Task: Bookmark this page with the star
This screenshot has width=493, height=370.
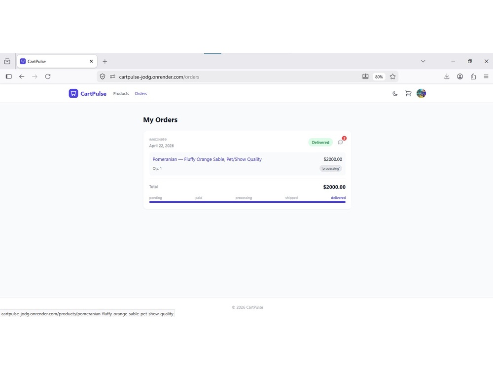Action: point(393,76)
